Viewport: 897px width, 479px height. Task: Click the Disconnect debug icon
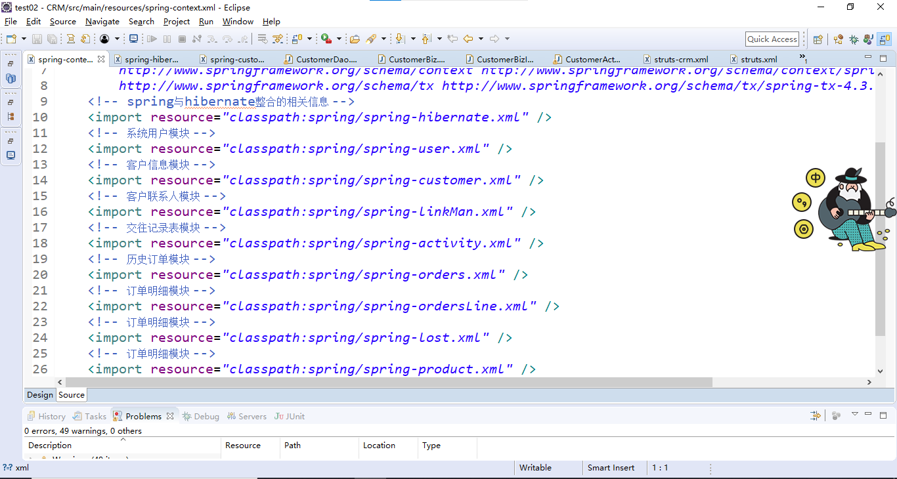click(196, 39)
